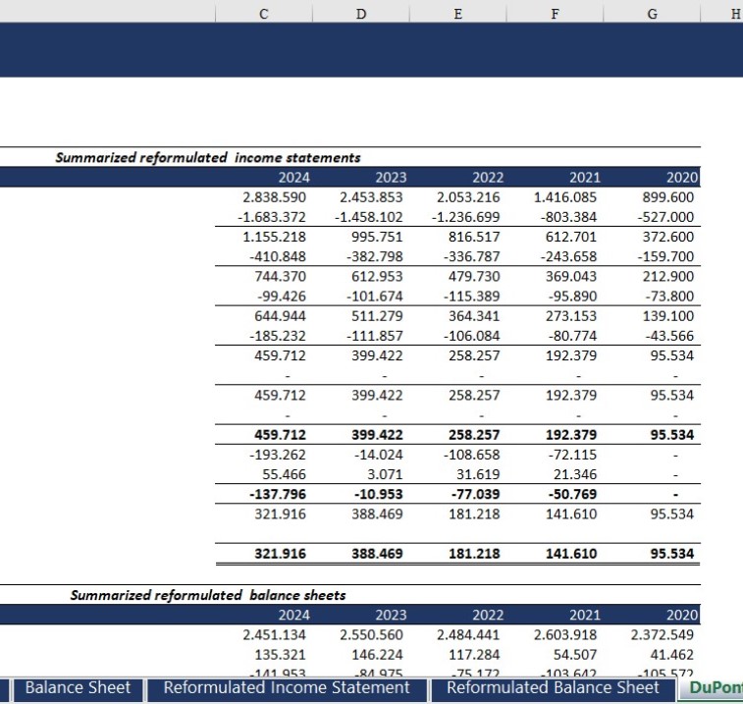Select column F header

click(x=556, y=13)
